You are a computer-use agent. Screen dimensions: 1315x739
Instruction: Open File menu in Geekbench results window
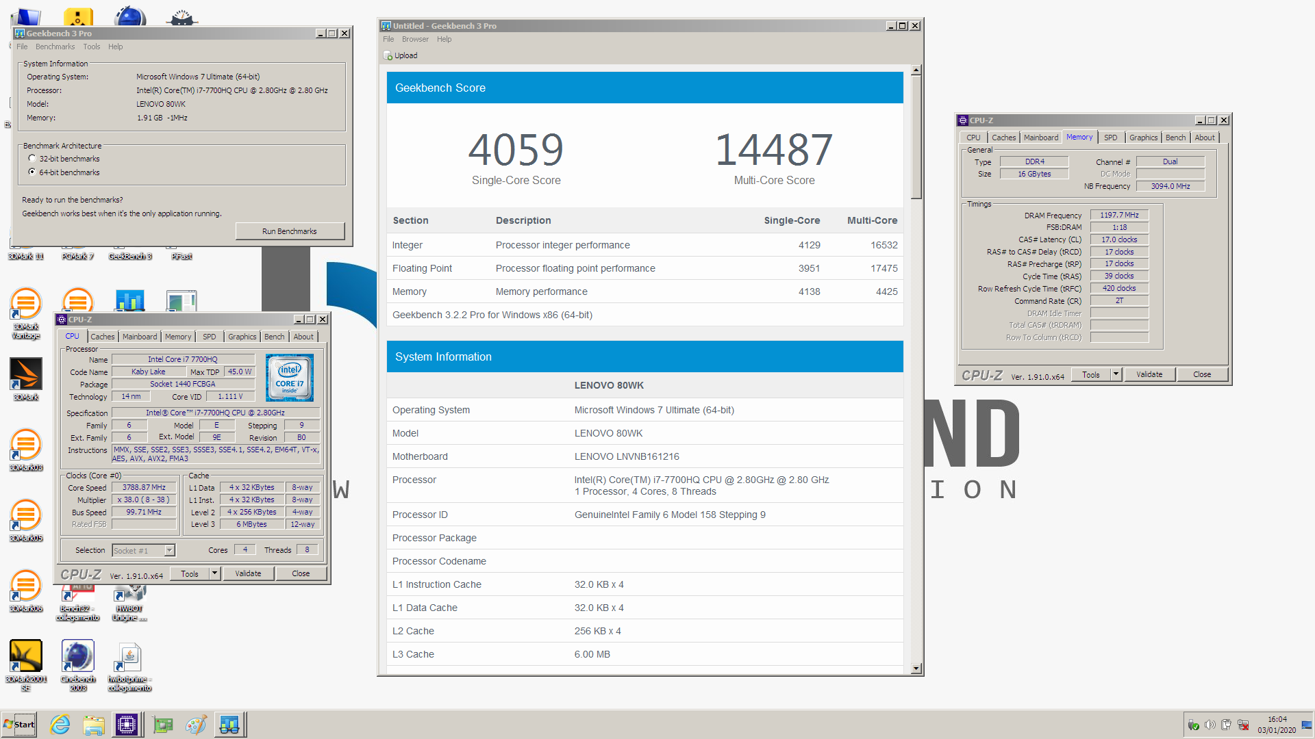tap(388, 39)
